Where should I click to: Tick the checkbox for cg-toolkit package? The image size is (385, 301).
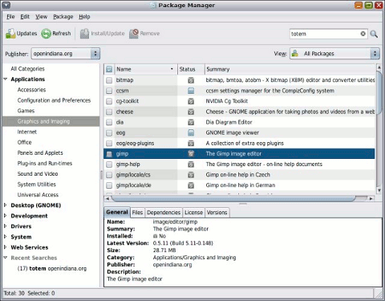click(109, 101)
